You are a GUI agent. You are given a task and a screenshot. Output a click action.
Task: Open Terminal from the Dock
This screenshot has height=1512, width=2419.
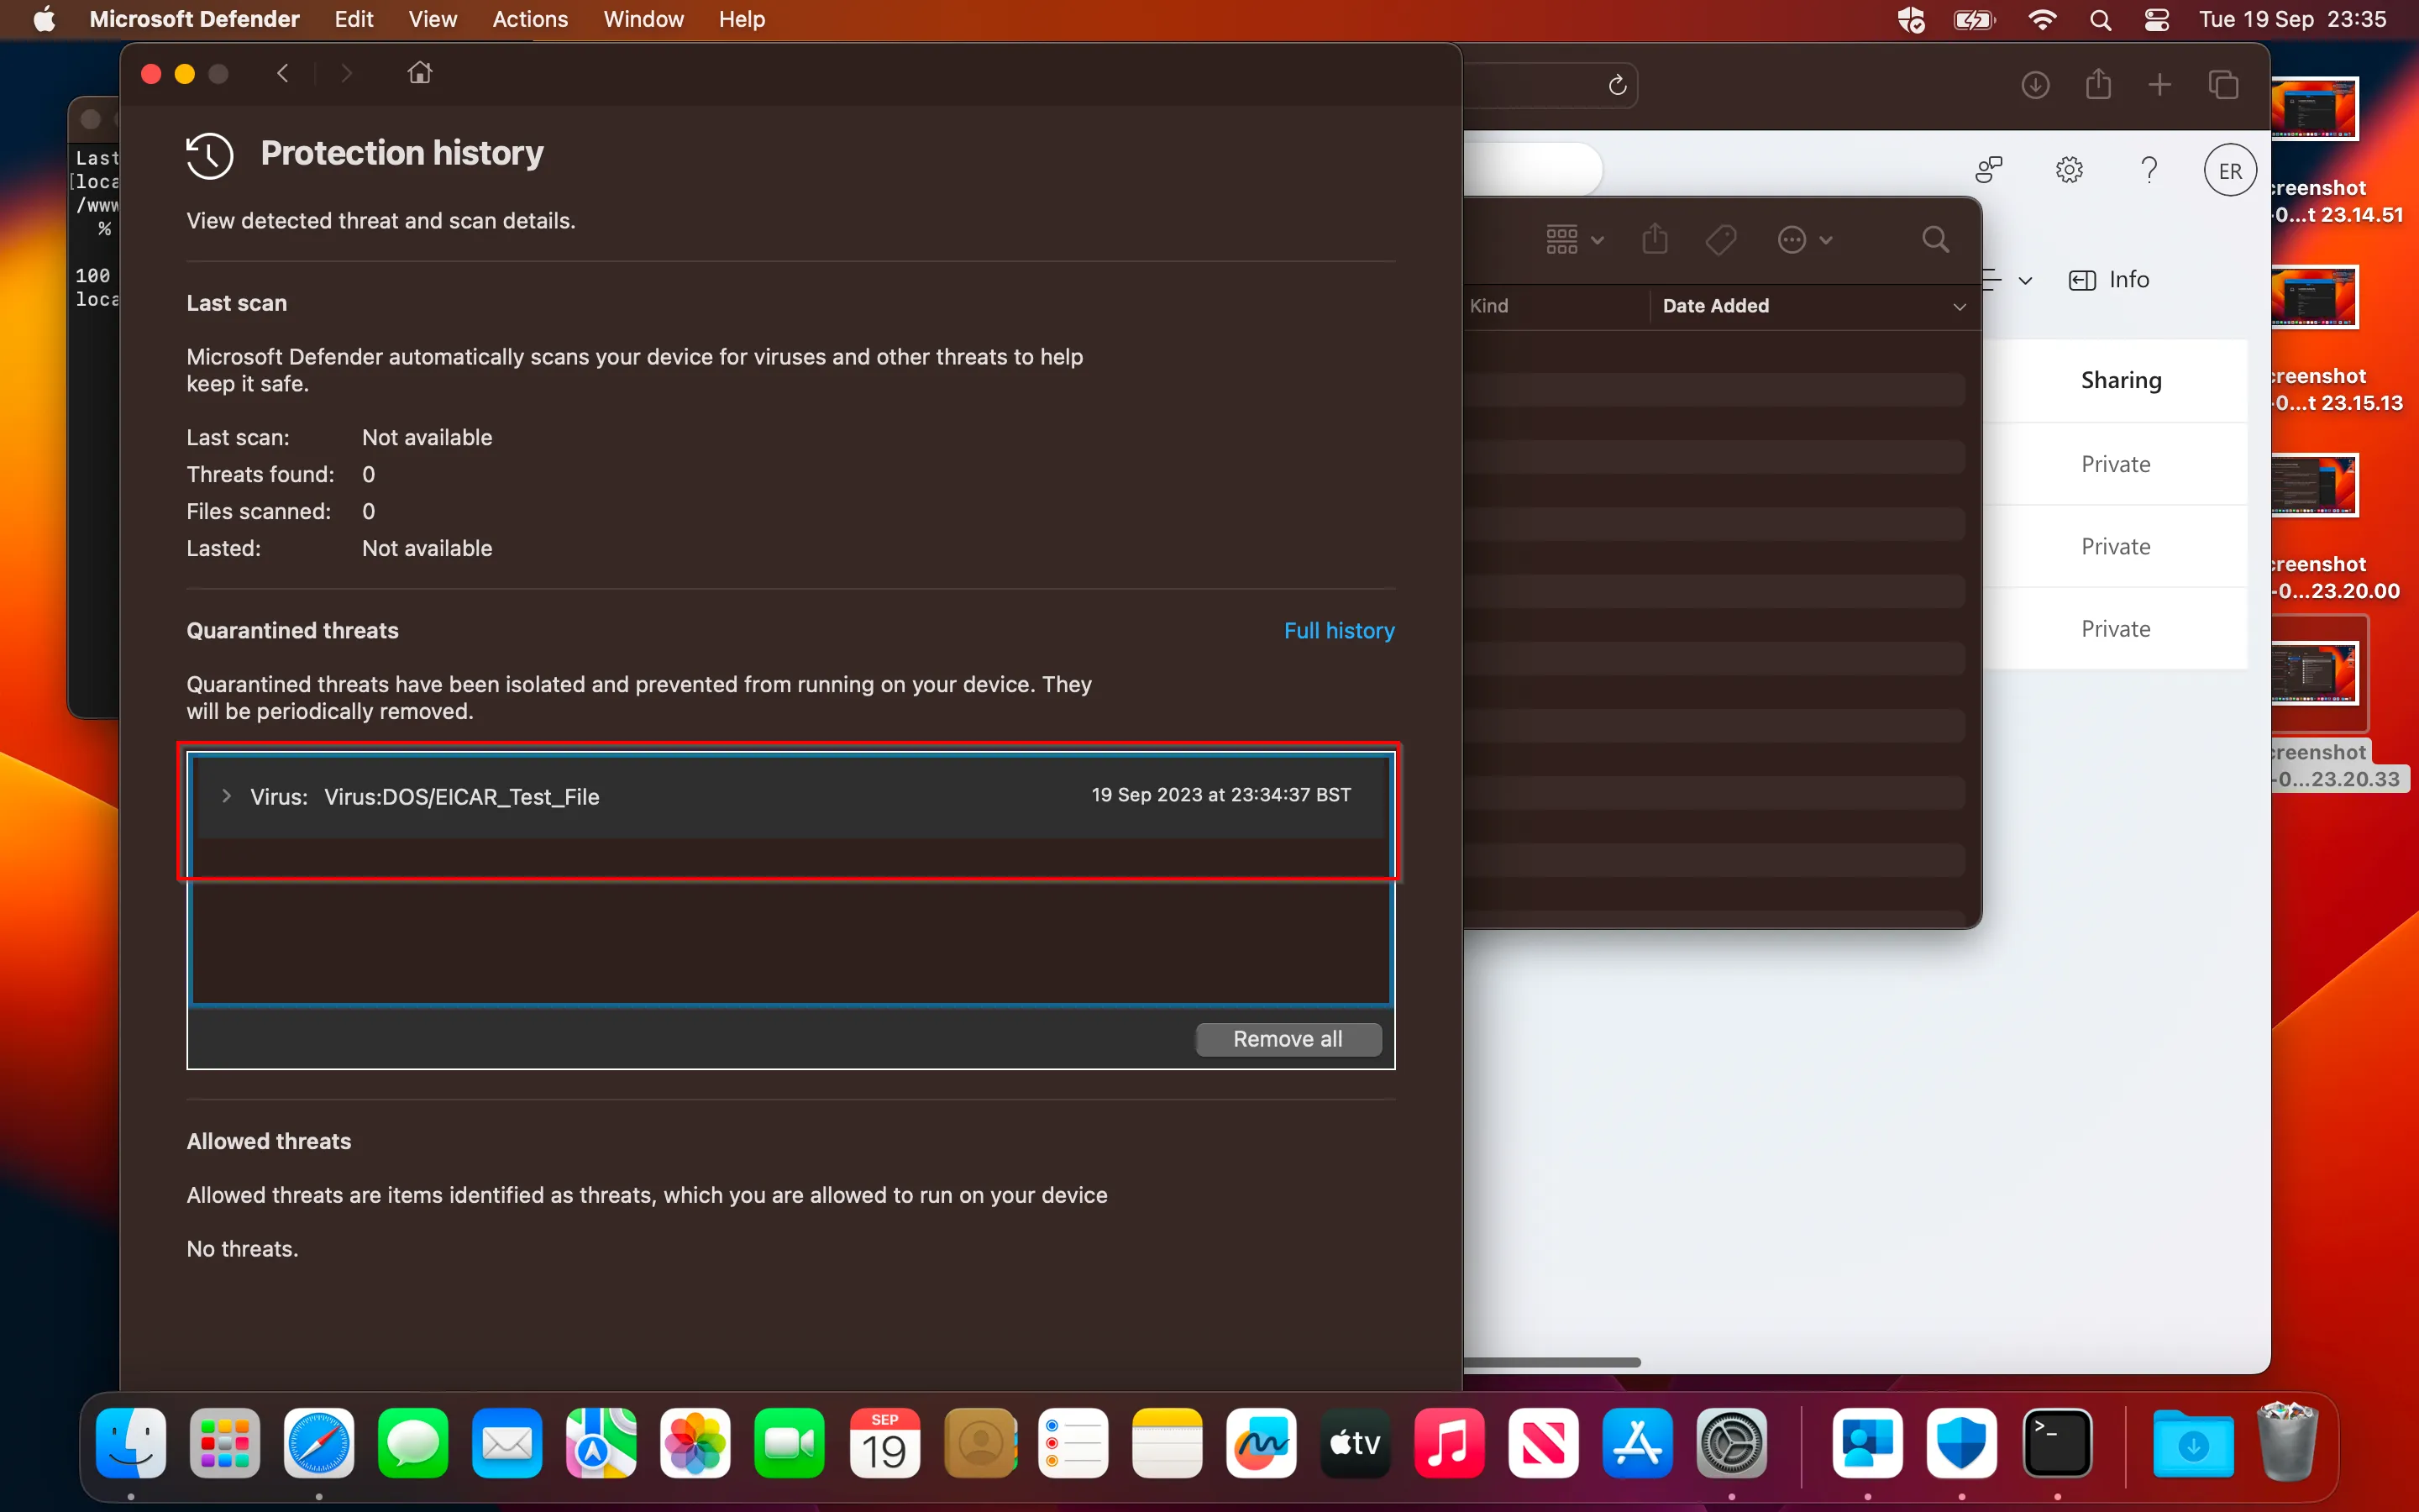point(2056,1443)
